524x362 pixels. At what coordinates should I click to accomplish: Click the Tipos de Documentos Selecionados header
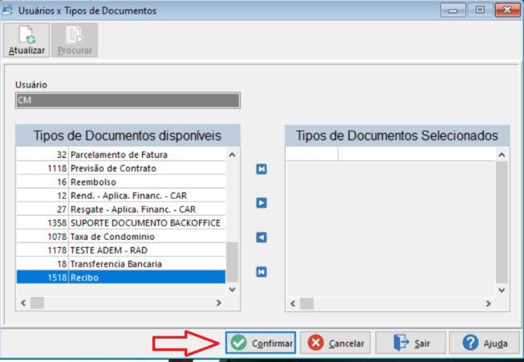tap(397, 136)
